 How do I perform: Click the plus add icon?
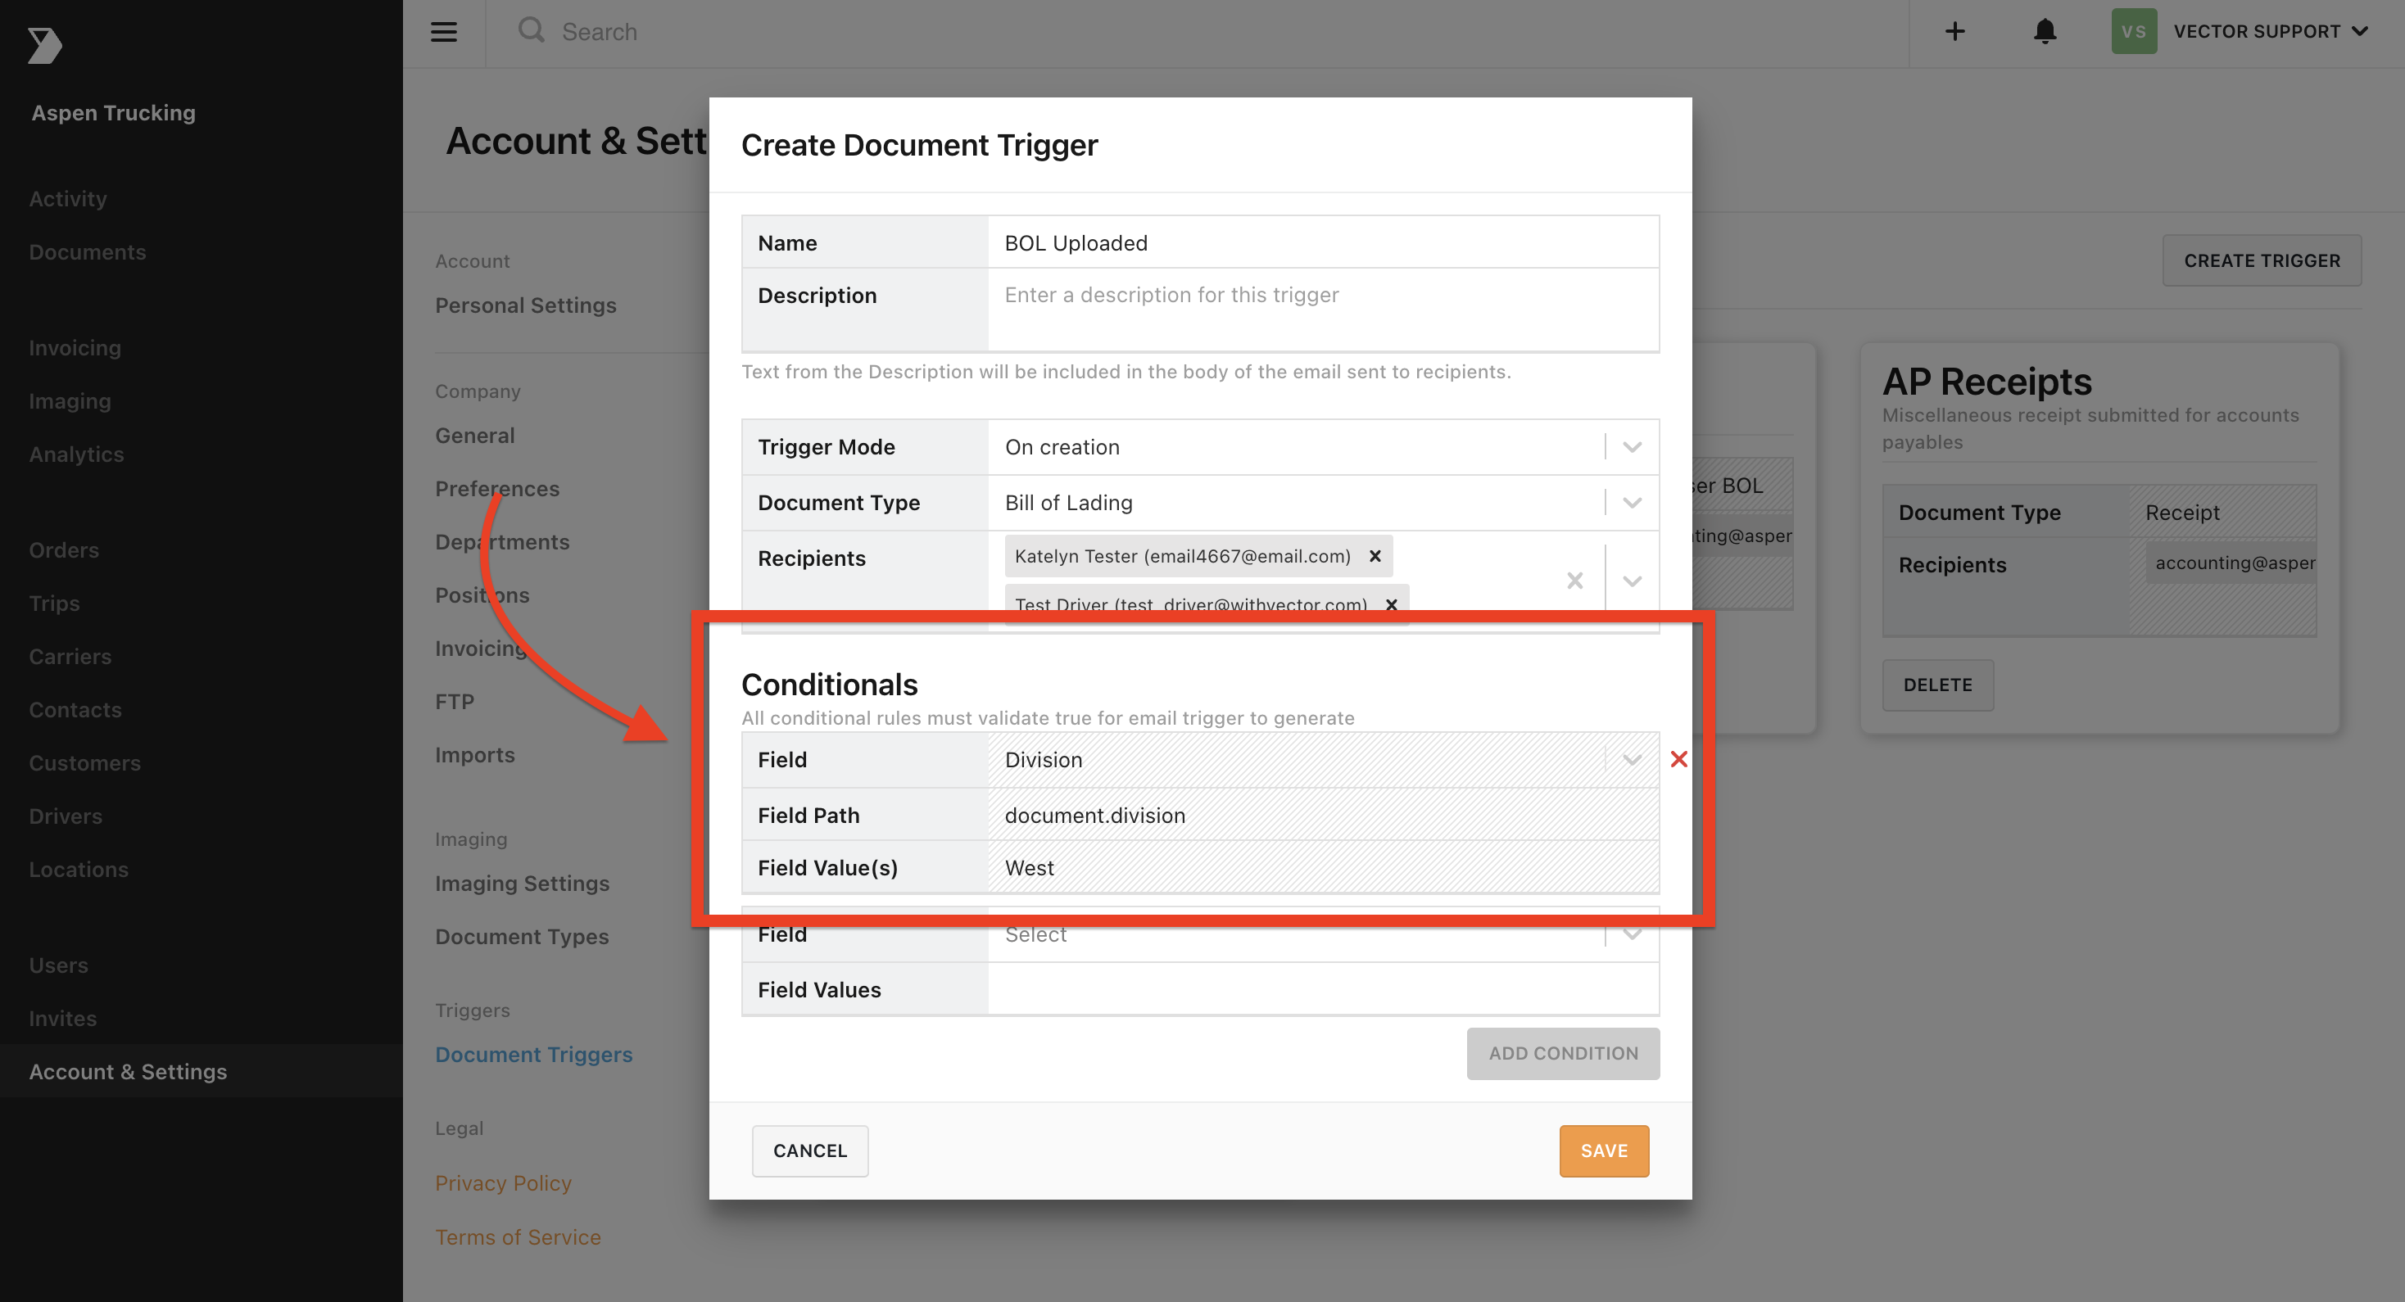pyautogui.click(x=1954, y=32)
